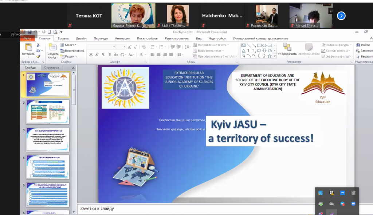Toggle bold (Ж) formatting
Screen dimensions: 373x215
click(91, 54)
